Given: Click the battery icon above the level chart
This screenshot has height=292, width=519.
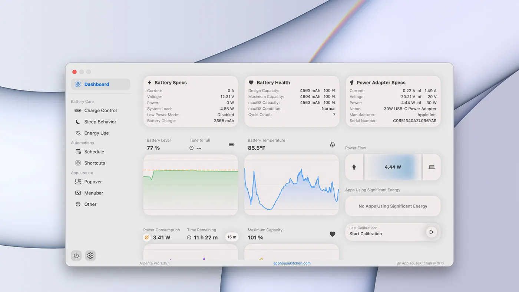Looking at the screenshot, I should [232, 145].
